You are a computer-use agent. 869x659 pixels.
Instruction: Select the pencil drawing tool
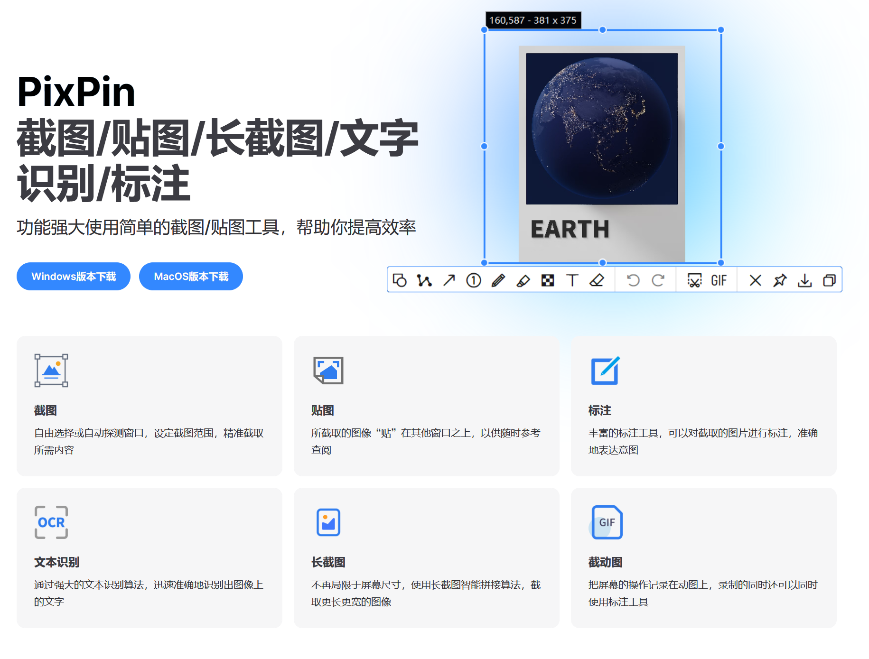(x=498, y=280)
